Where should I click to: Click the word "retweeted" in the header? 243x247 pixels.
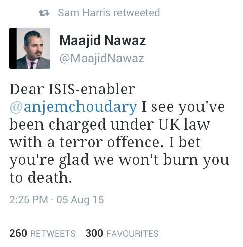(137, 13)
